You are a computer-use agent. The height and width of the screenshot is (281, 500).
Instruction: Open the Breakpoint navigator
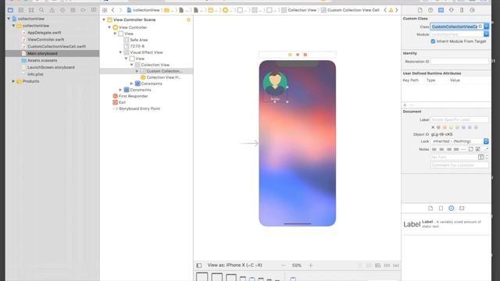pyautogui.click(x=84, y=10)
